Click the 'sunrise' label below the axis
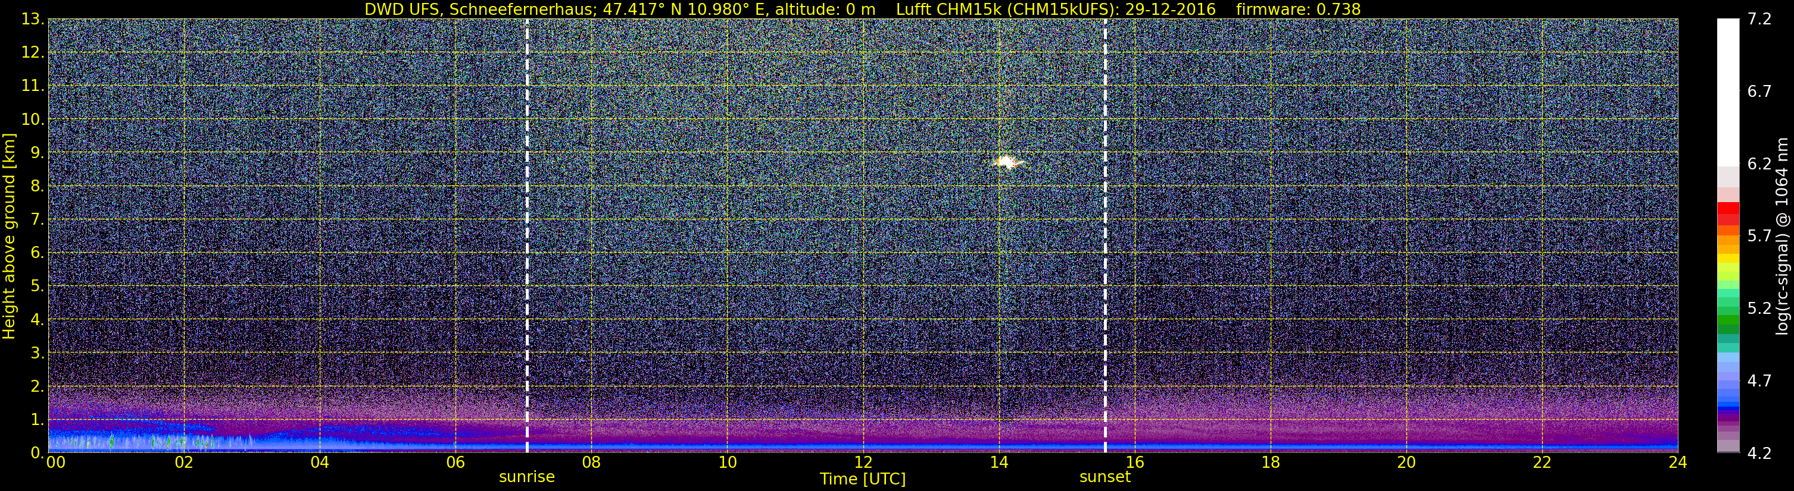 click(527, 477)
